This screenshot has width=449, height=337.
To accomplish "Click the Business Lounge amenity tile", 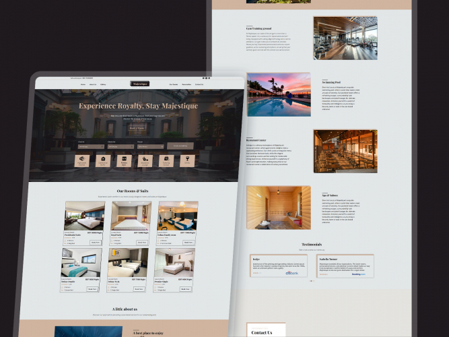I will pos(145,161).
